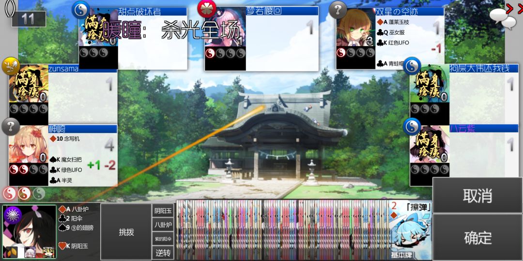
Task: Click the club 2 阳伞 equipment entry
Action: (x=71, y=219)
